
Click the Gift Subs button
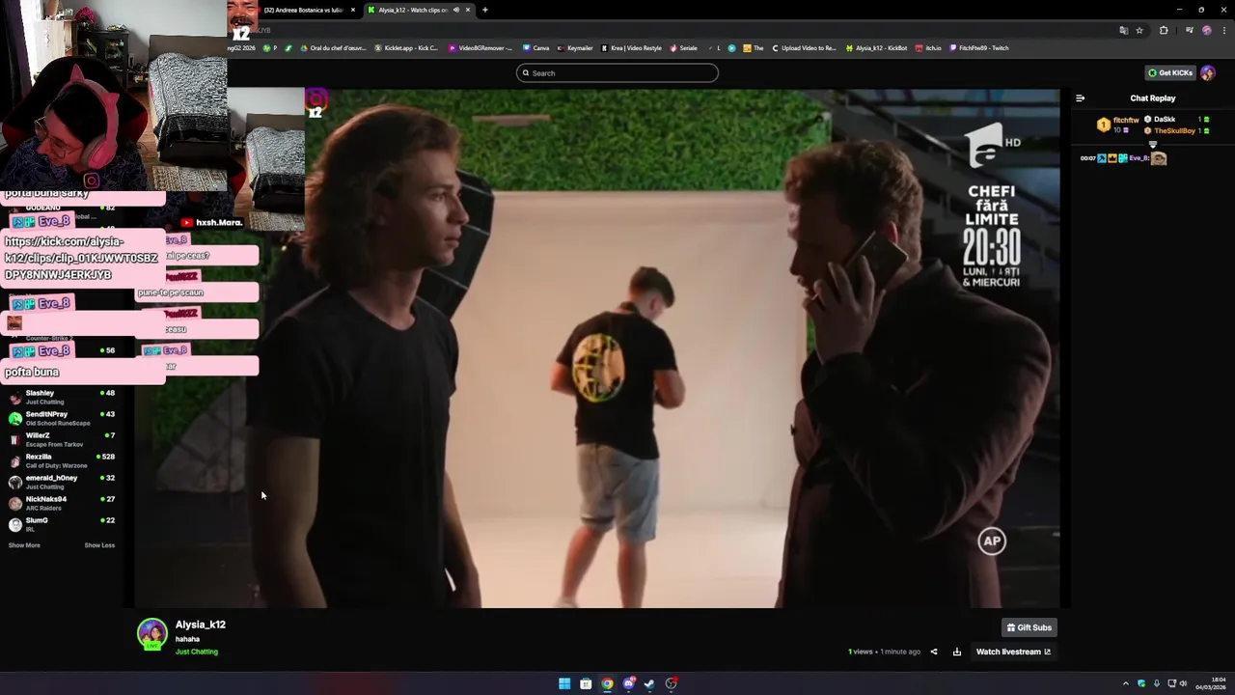(x=1029, y=627)
